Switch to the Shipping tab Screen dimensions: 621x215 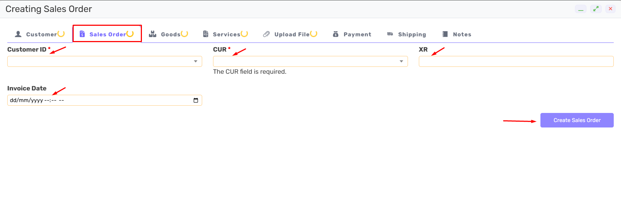pos(407,34)
